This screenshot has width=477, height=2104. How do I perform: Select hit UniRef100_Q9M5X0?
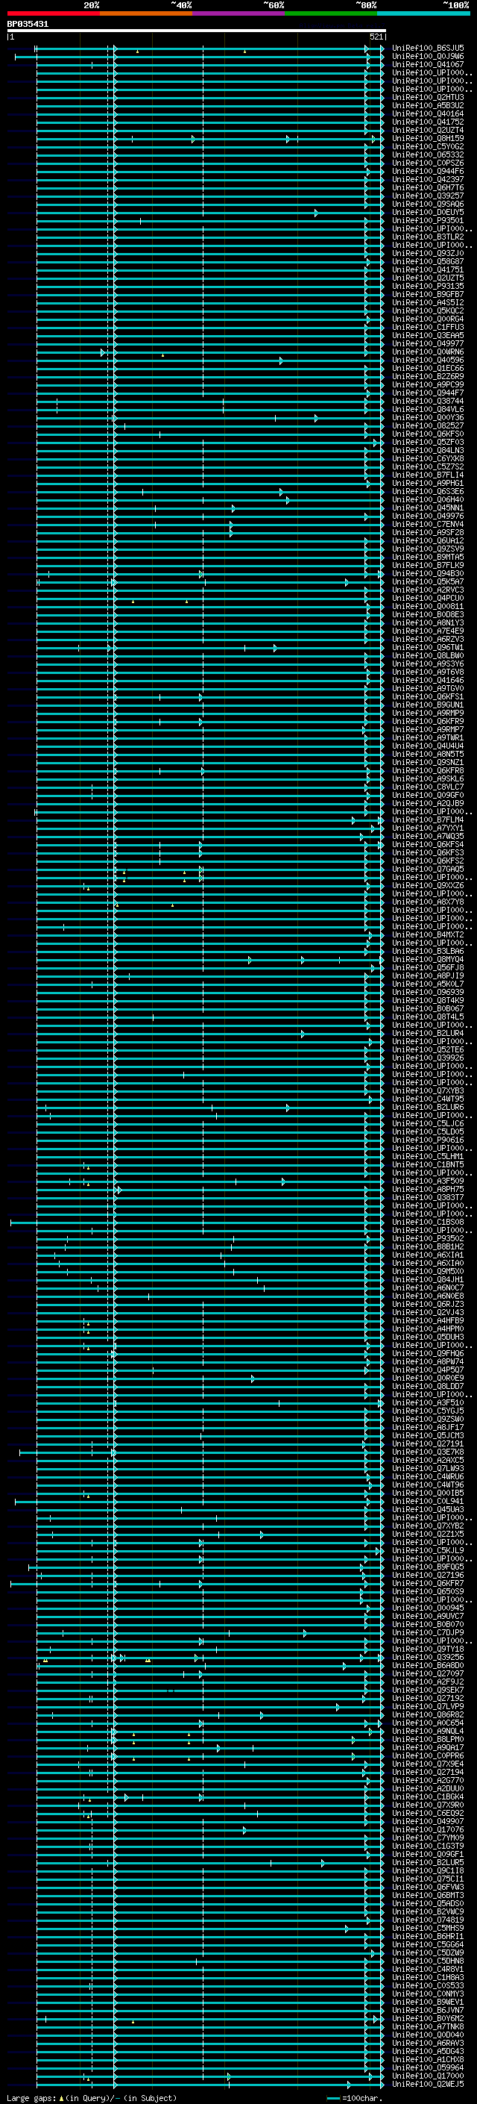point(428,1272)
